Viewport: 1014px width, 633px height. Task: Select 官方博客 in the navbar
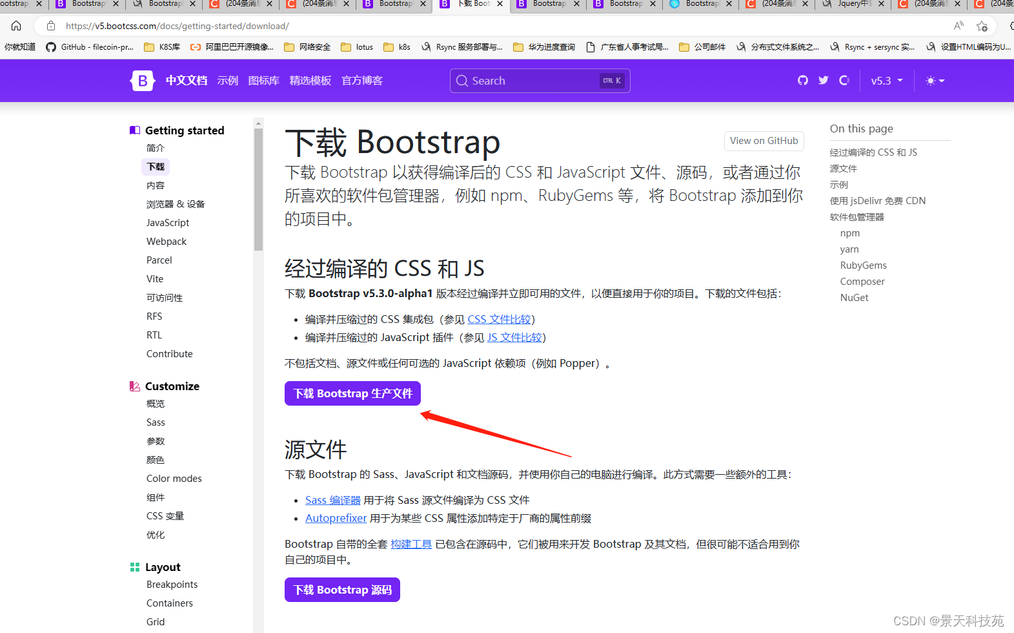[x=362, y=81]
